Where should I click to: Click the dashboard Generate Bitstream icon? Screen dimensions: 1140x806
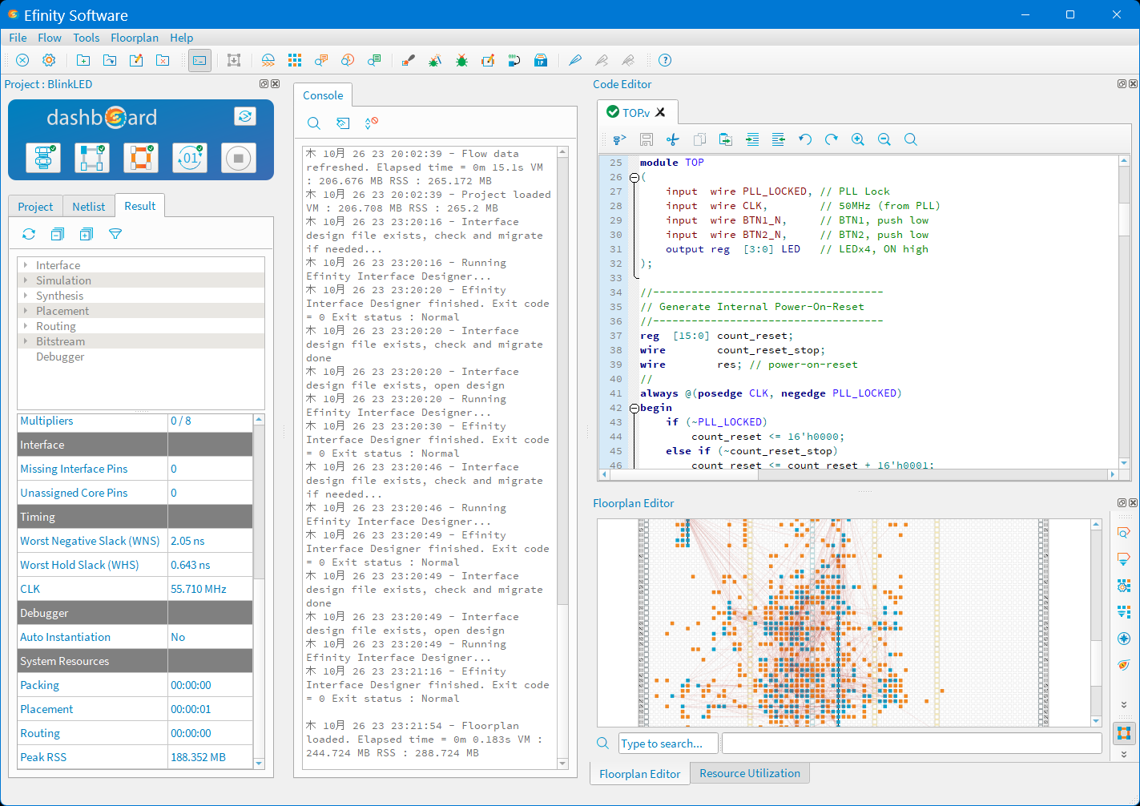coord(190,158)
